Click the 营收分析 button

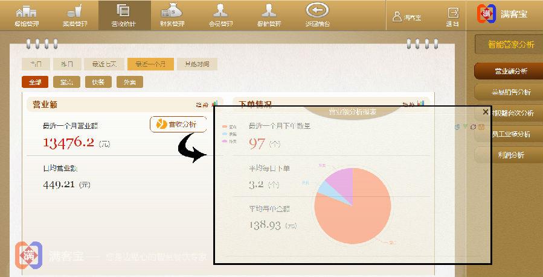(178, 125)
